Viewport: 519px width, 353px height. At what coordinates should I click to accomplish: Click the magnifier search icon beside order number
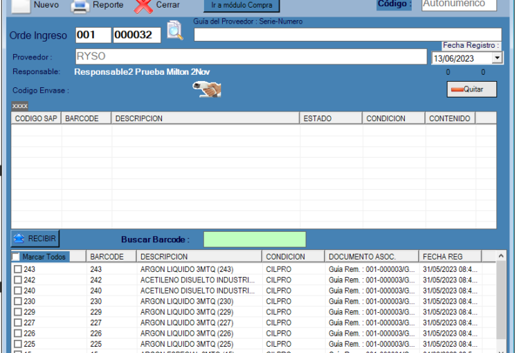pyautogui.click(x=175, y=32)
